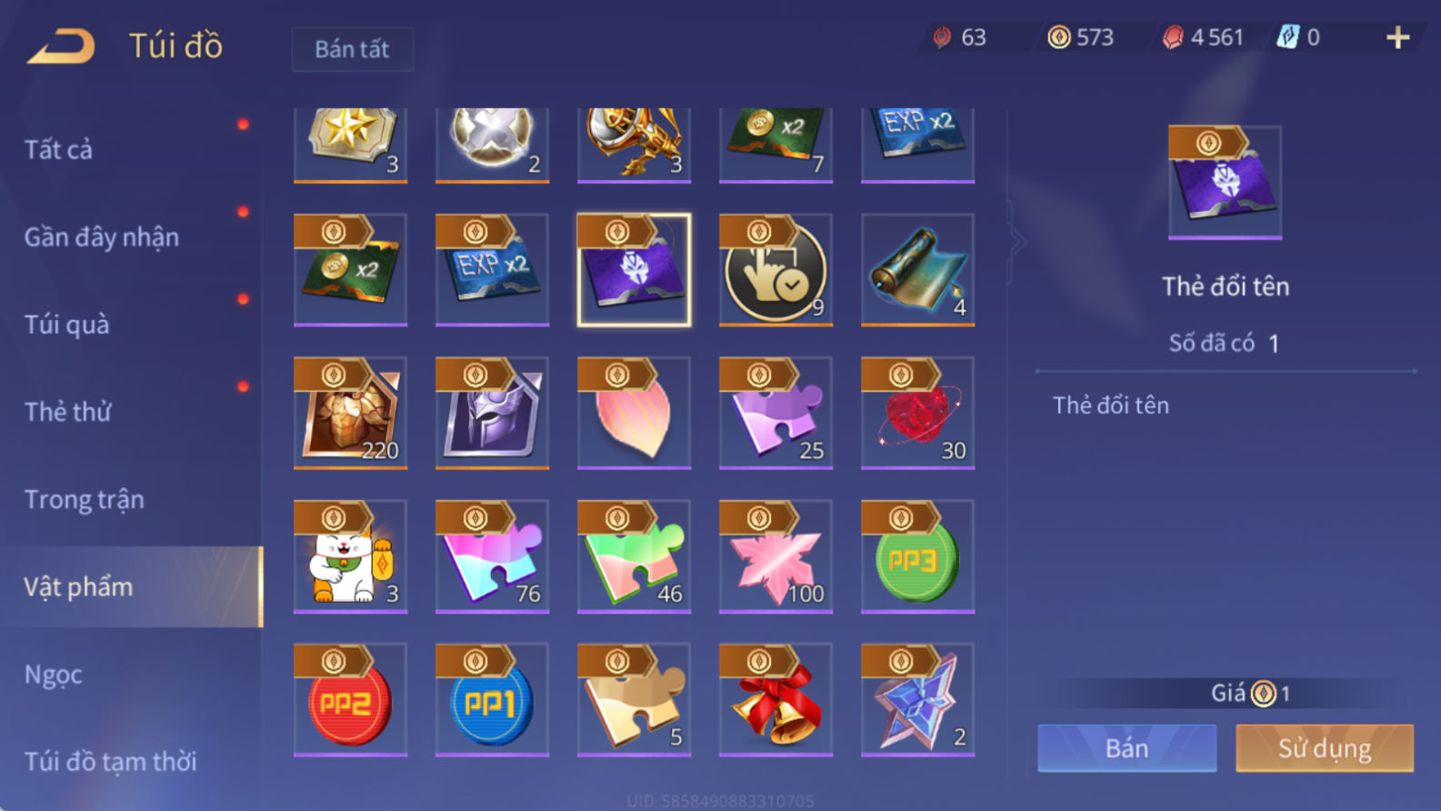
Task: Select the lucky cat item
Action: (x=350, y=556)
